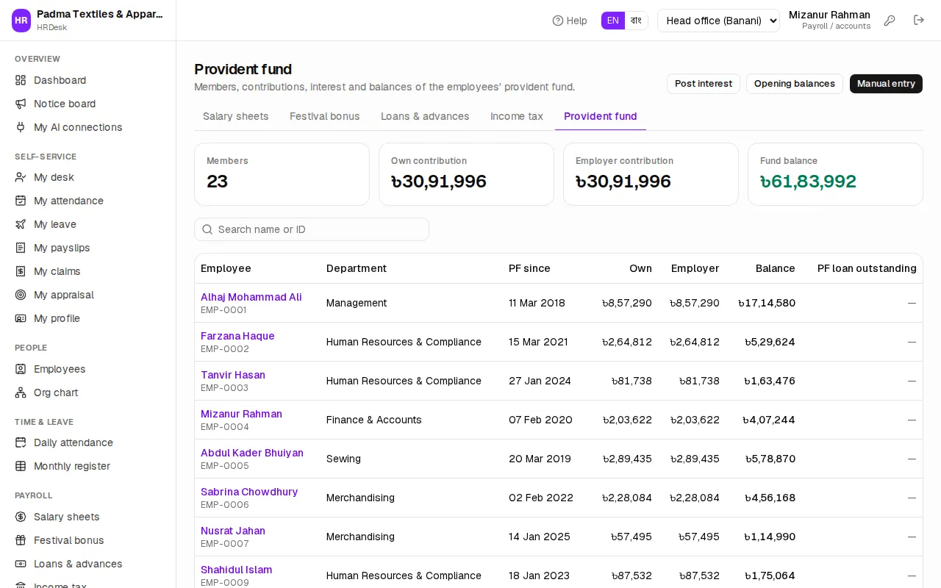Image resolution: width=941 pixels, height=588 pixels.
Task: Click the Provident fund tab
Action: tap(601, 116)
